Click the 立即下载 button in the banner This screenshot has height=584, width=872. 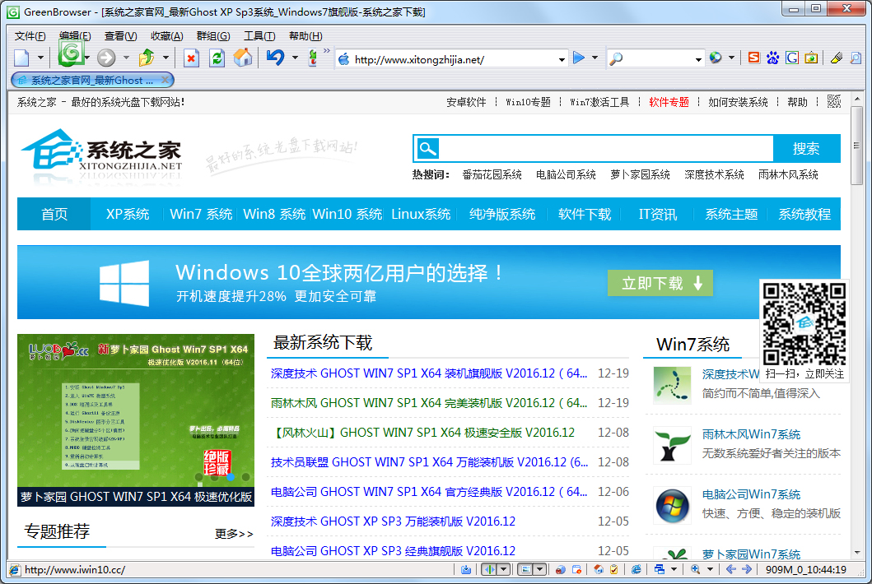[660, 281]
